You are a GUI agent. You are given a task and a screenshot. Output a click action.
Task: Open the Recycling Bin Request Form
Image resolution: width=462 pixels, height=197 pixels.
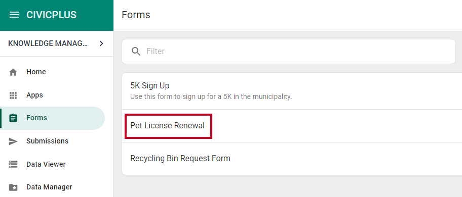292,159
